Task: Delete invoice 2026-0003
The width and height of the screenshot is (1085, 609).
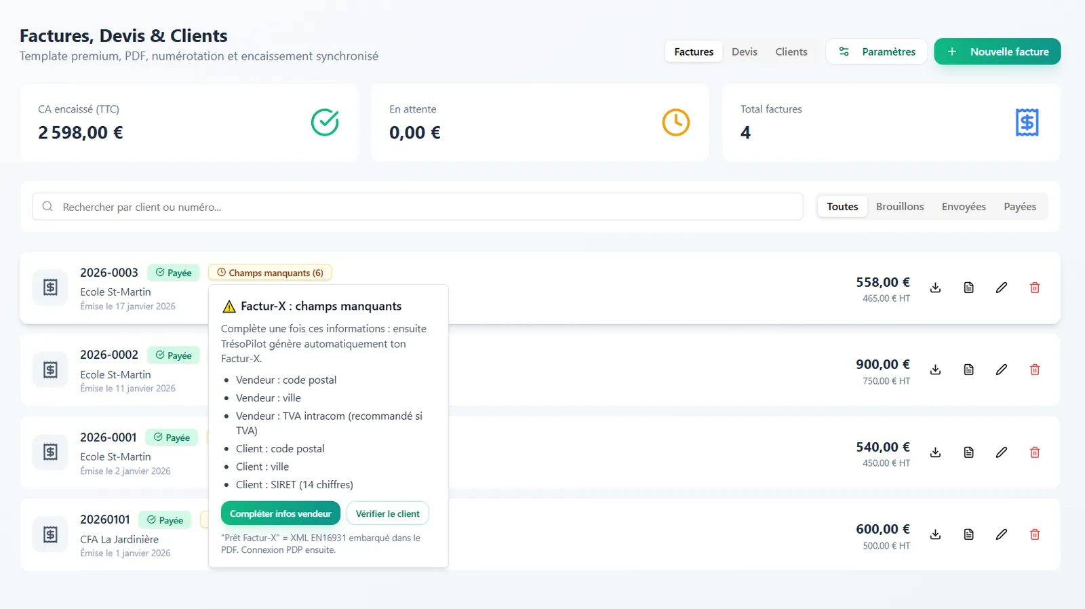Action: coord(1035,288)
